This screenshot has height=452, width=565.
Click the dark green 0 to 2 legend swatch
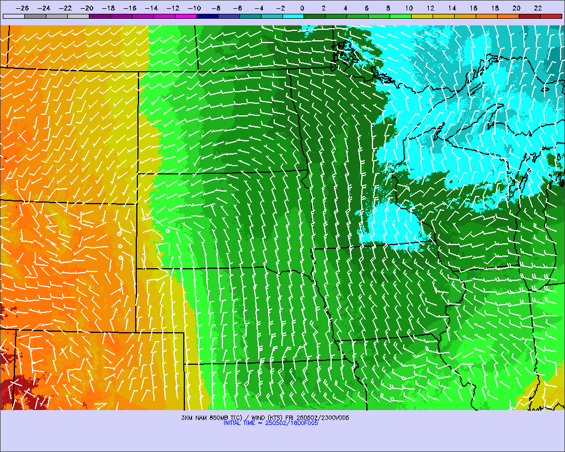tap(315, 16)
